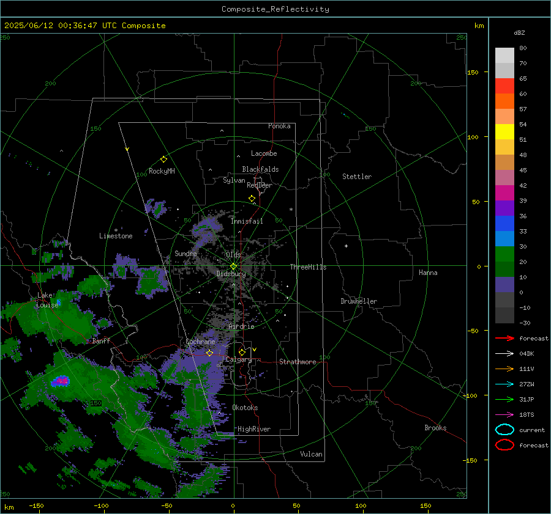This screenshot has height=514, width=551.
Task: Select the orange 111V arrow icon
Action: click(x=504, y=369)
